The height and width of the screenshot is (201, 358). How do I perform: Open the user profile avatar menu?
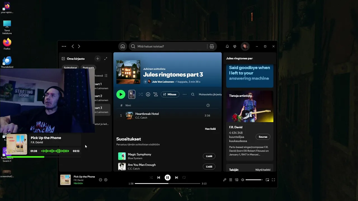245,46
